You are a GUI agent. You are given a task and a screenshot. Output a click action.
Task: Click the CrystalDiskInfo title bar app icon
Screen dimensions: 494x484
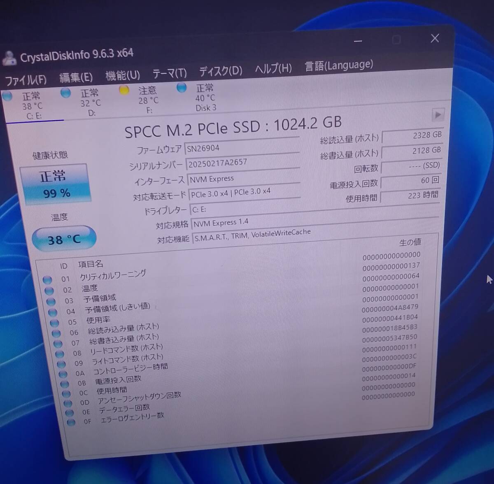[9, 58]
